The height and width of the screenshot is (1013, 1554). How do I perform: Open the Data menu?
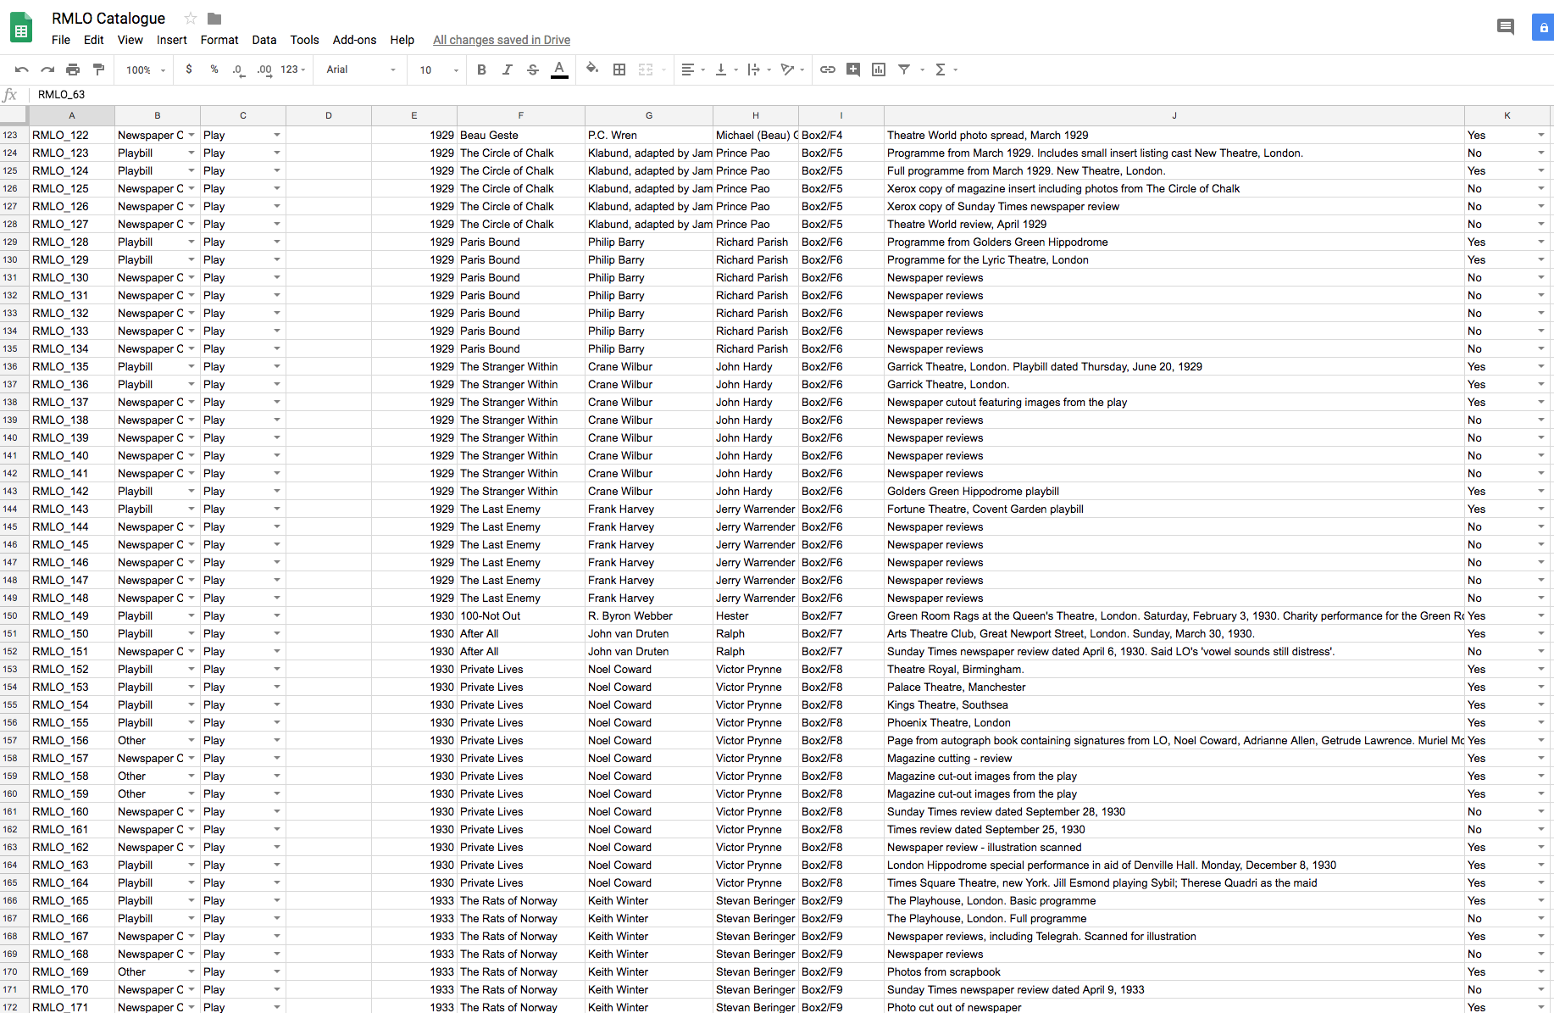point(264,40)
